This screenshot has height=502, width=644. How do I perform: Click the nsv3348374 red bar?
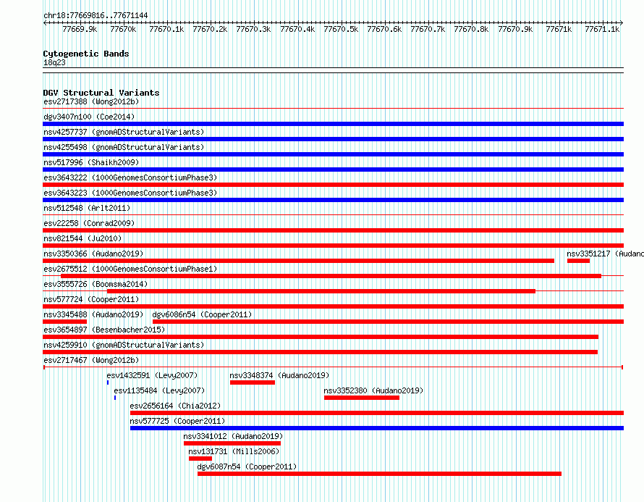253,382
